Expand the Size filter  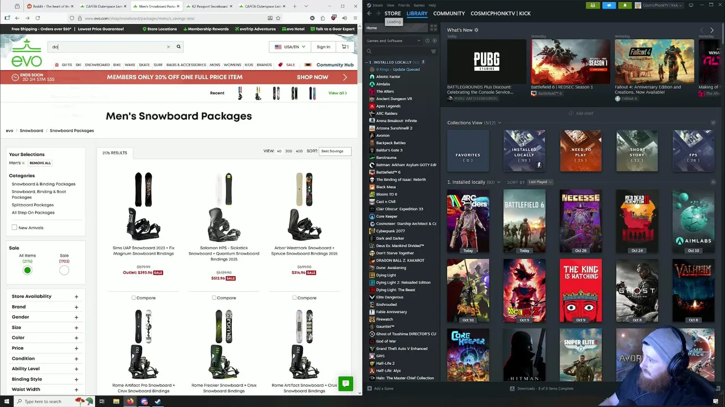[x=45, y=327]
